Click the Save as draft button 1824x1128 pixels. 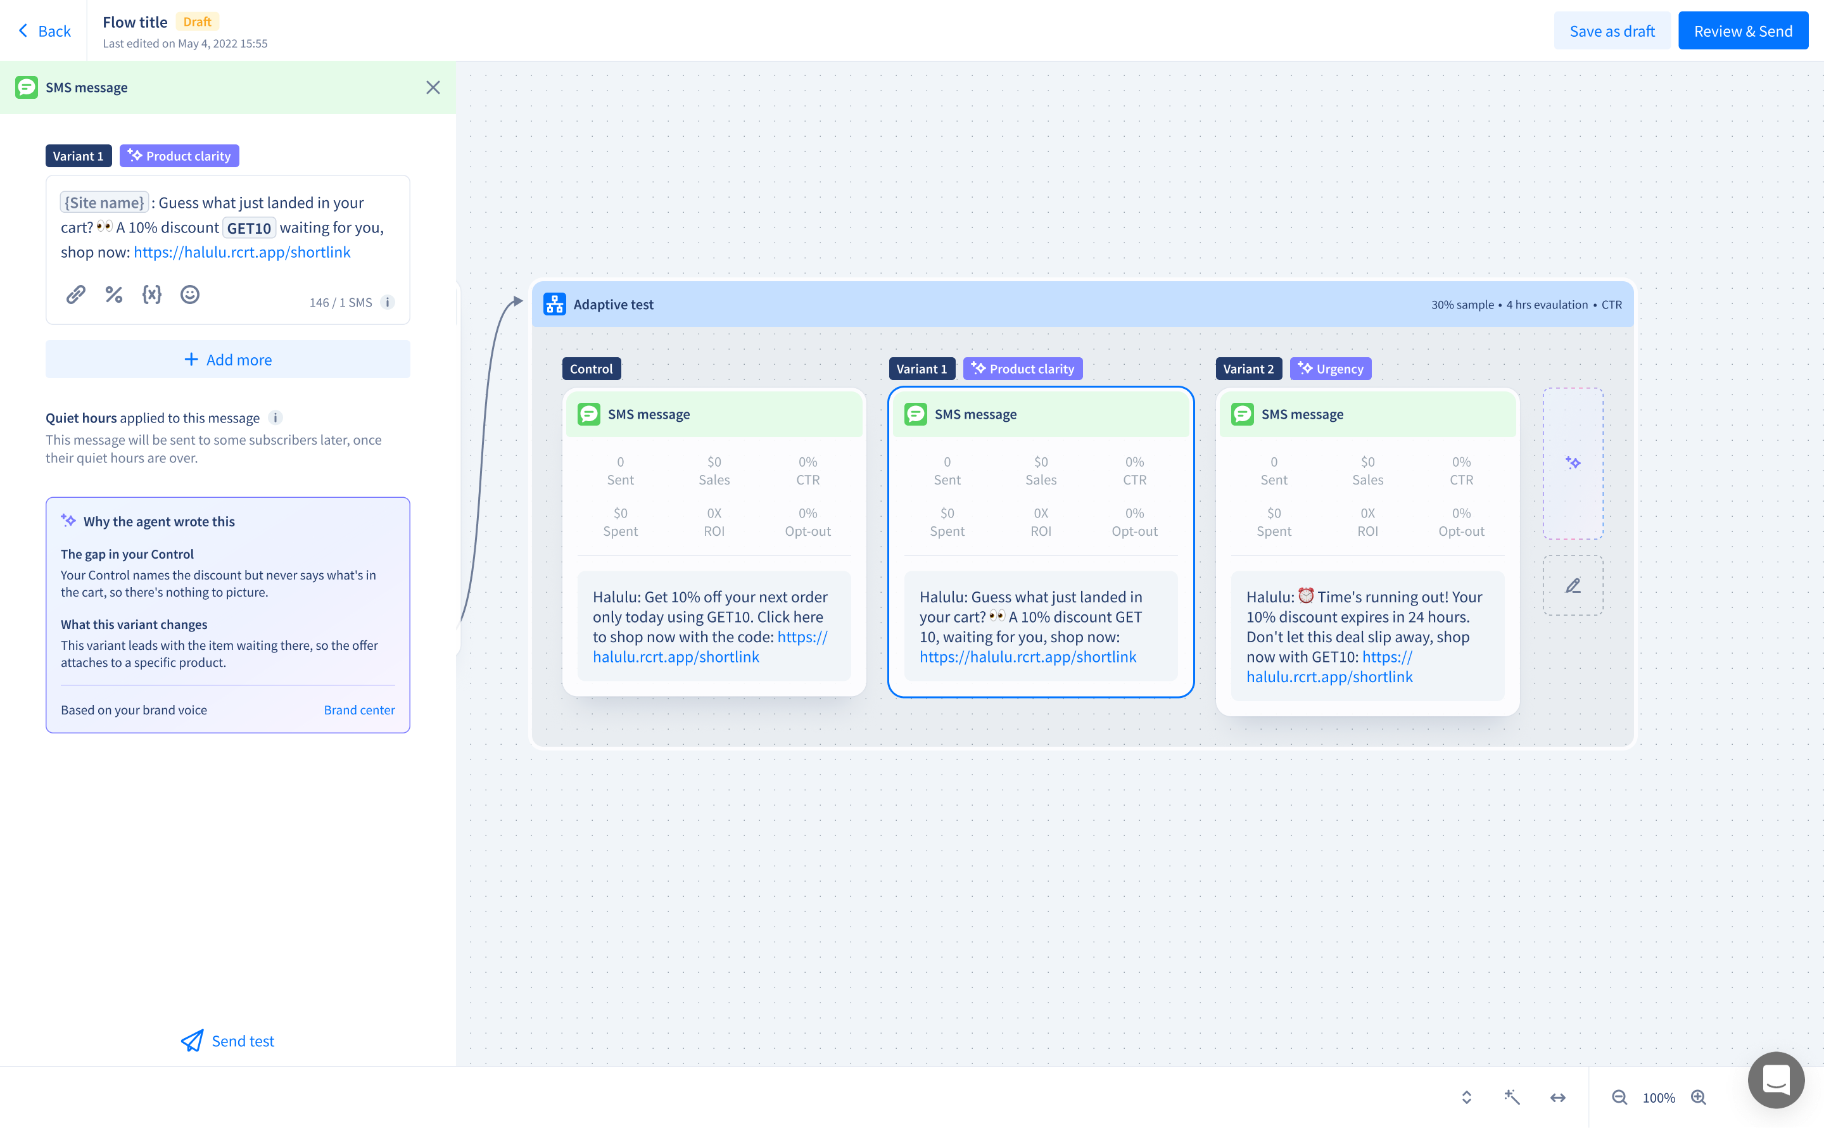click(x=1611, y=30)
